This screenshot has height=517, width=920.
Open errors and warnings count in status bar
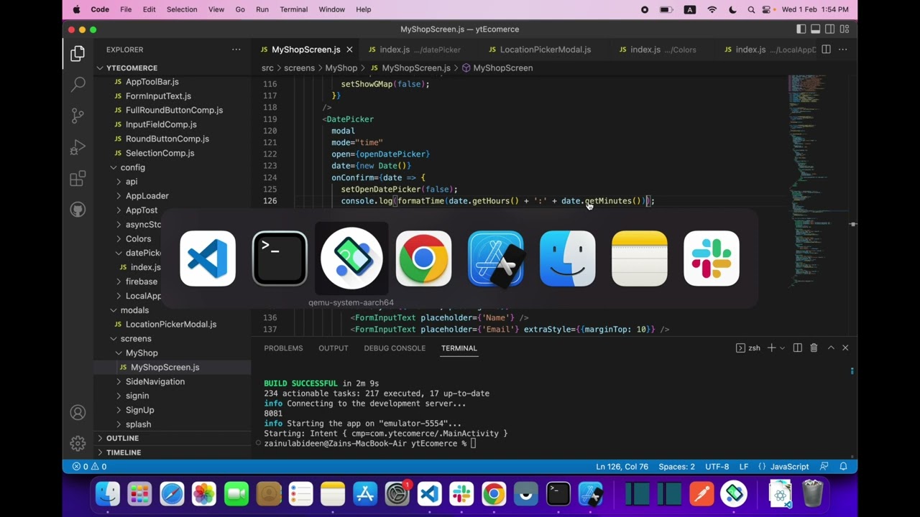(x=89, y=467)
